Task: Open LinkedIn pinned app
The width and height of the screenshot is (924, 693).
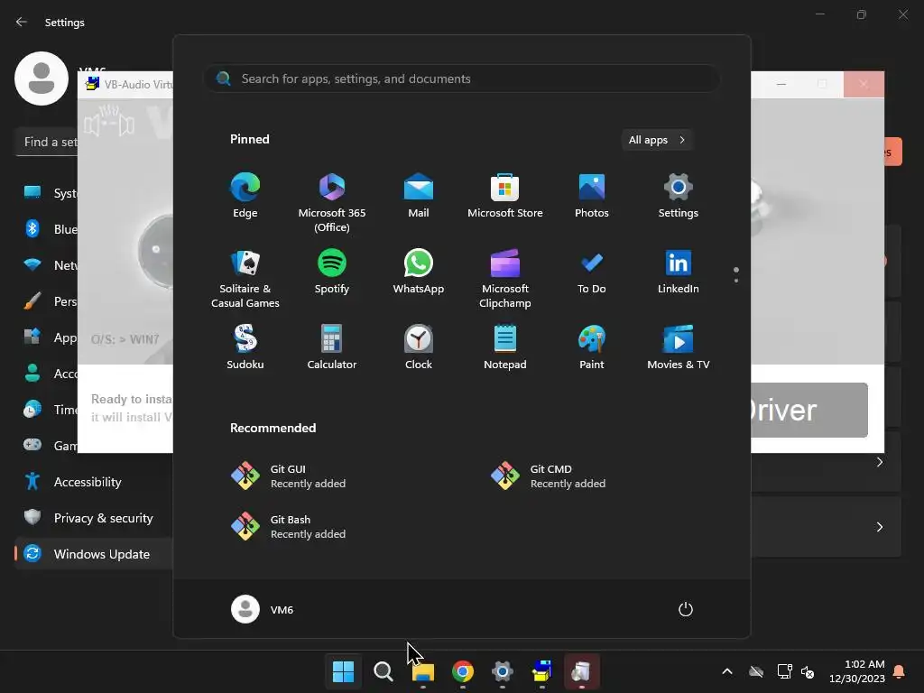Action: pyautogui.click(x=679, y=272)
